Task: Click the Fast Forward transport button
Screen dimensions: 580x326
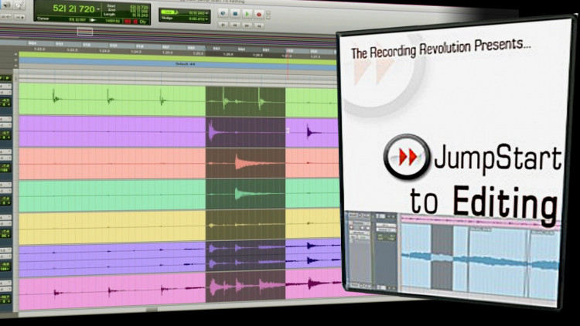Action: (x=247, y=25)
